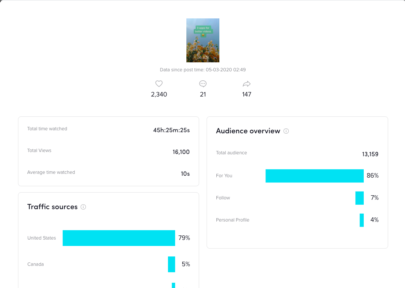Viewport: 405px width, 288px height.
Task: Click the Personal Profile audience bar
Action: 361,220
